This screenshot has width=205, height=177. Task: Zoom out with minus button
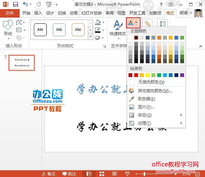click(x=137, y=174)
